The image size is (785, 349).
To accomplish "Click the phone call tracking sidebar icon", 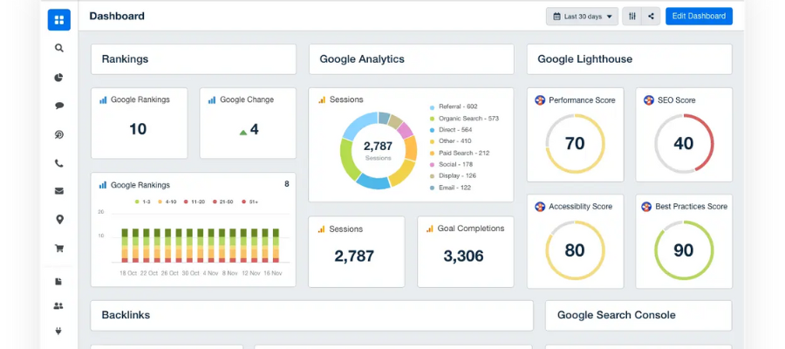I will 59,163.
